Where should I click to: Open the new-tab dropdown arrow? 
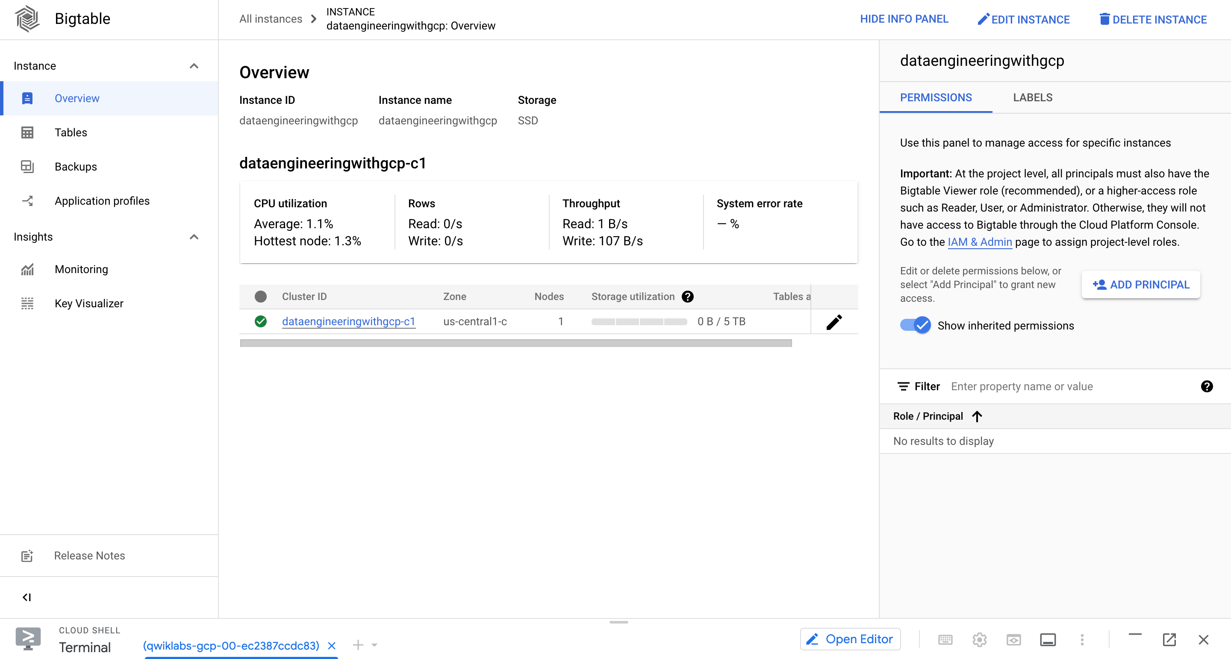(374, 645)
